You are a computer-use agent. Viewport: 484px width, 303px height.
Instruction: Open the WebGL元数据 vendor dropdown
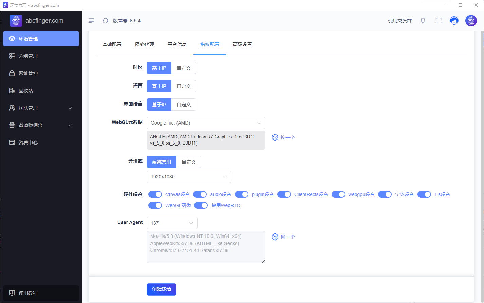pos(206,123)
